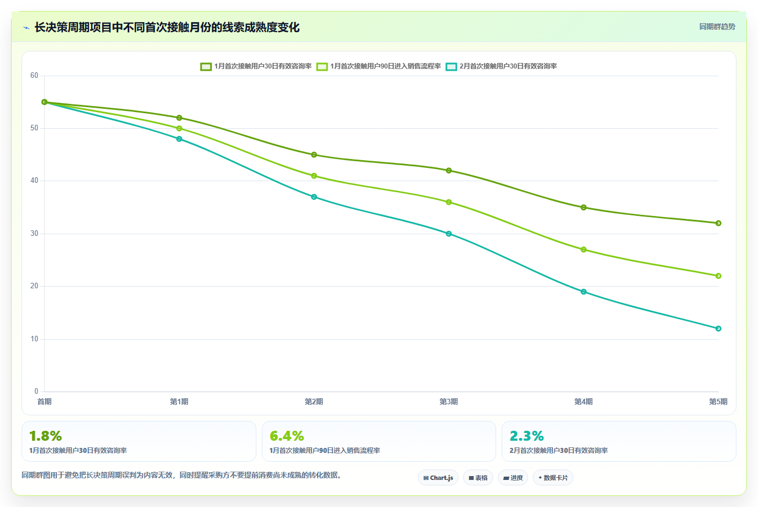Click y-axis value 10
The height and width of the screenshot is (507, 758).
point(34,339)
